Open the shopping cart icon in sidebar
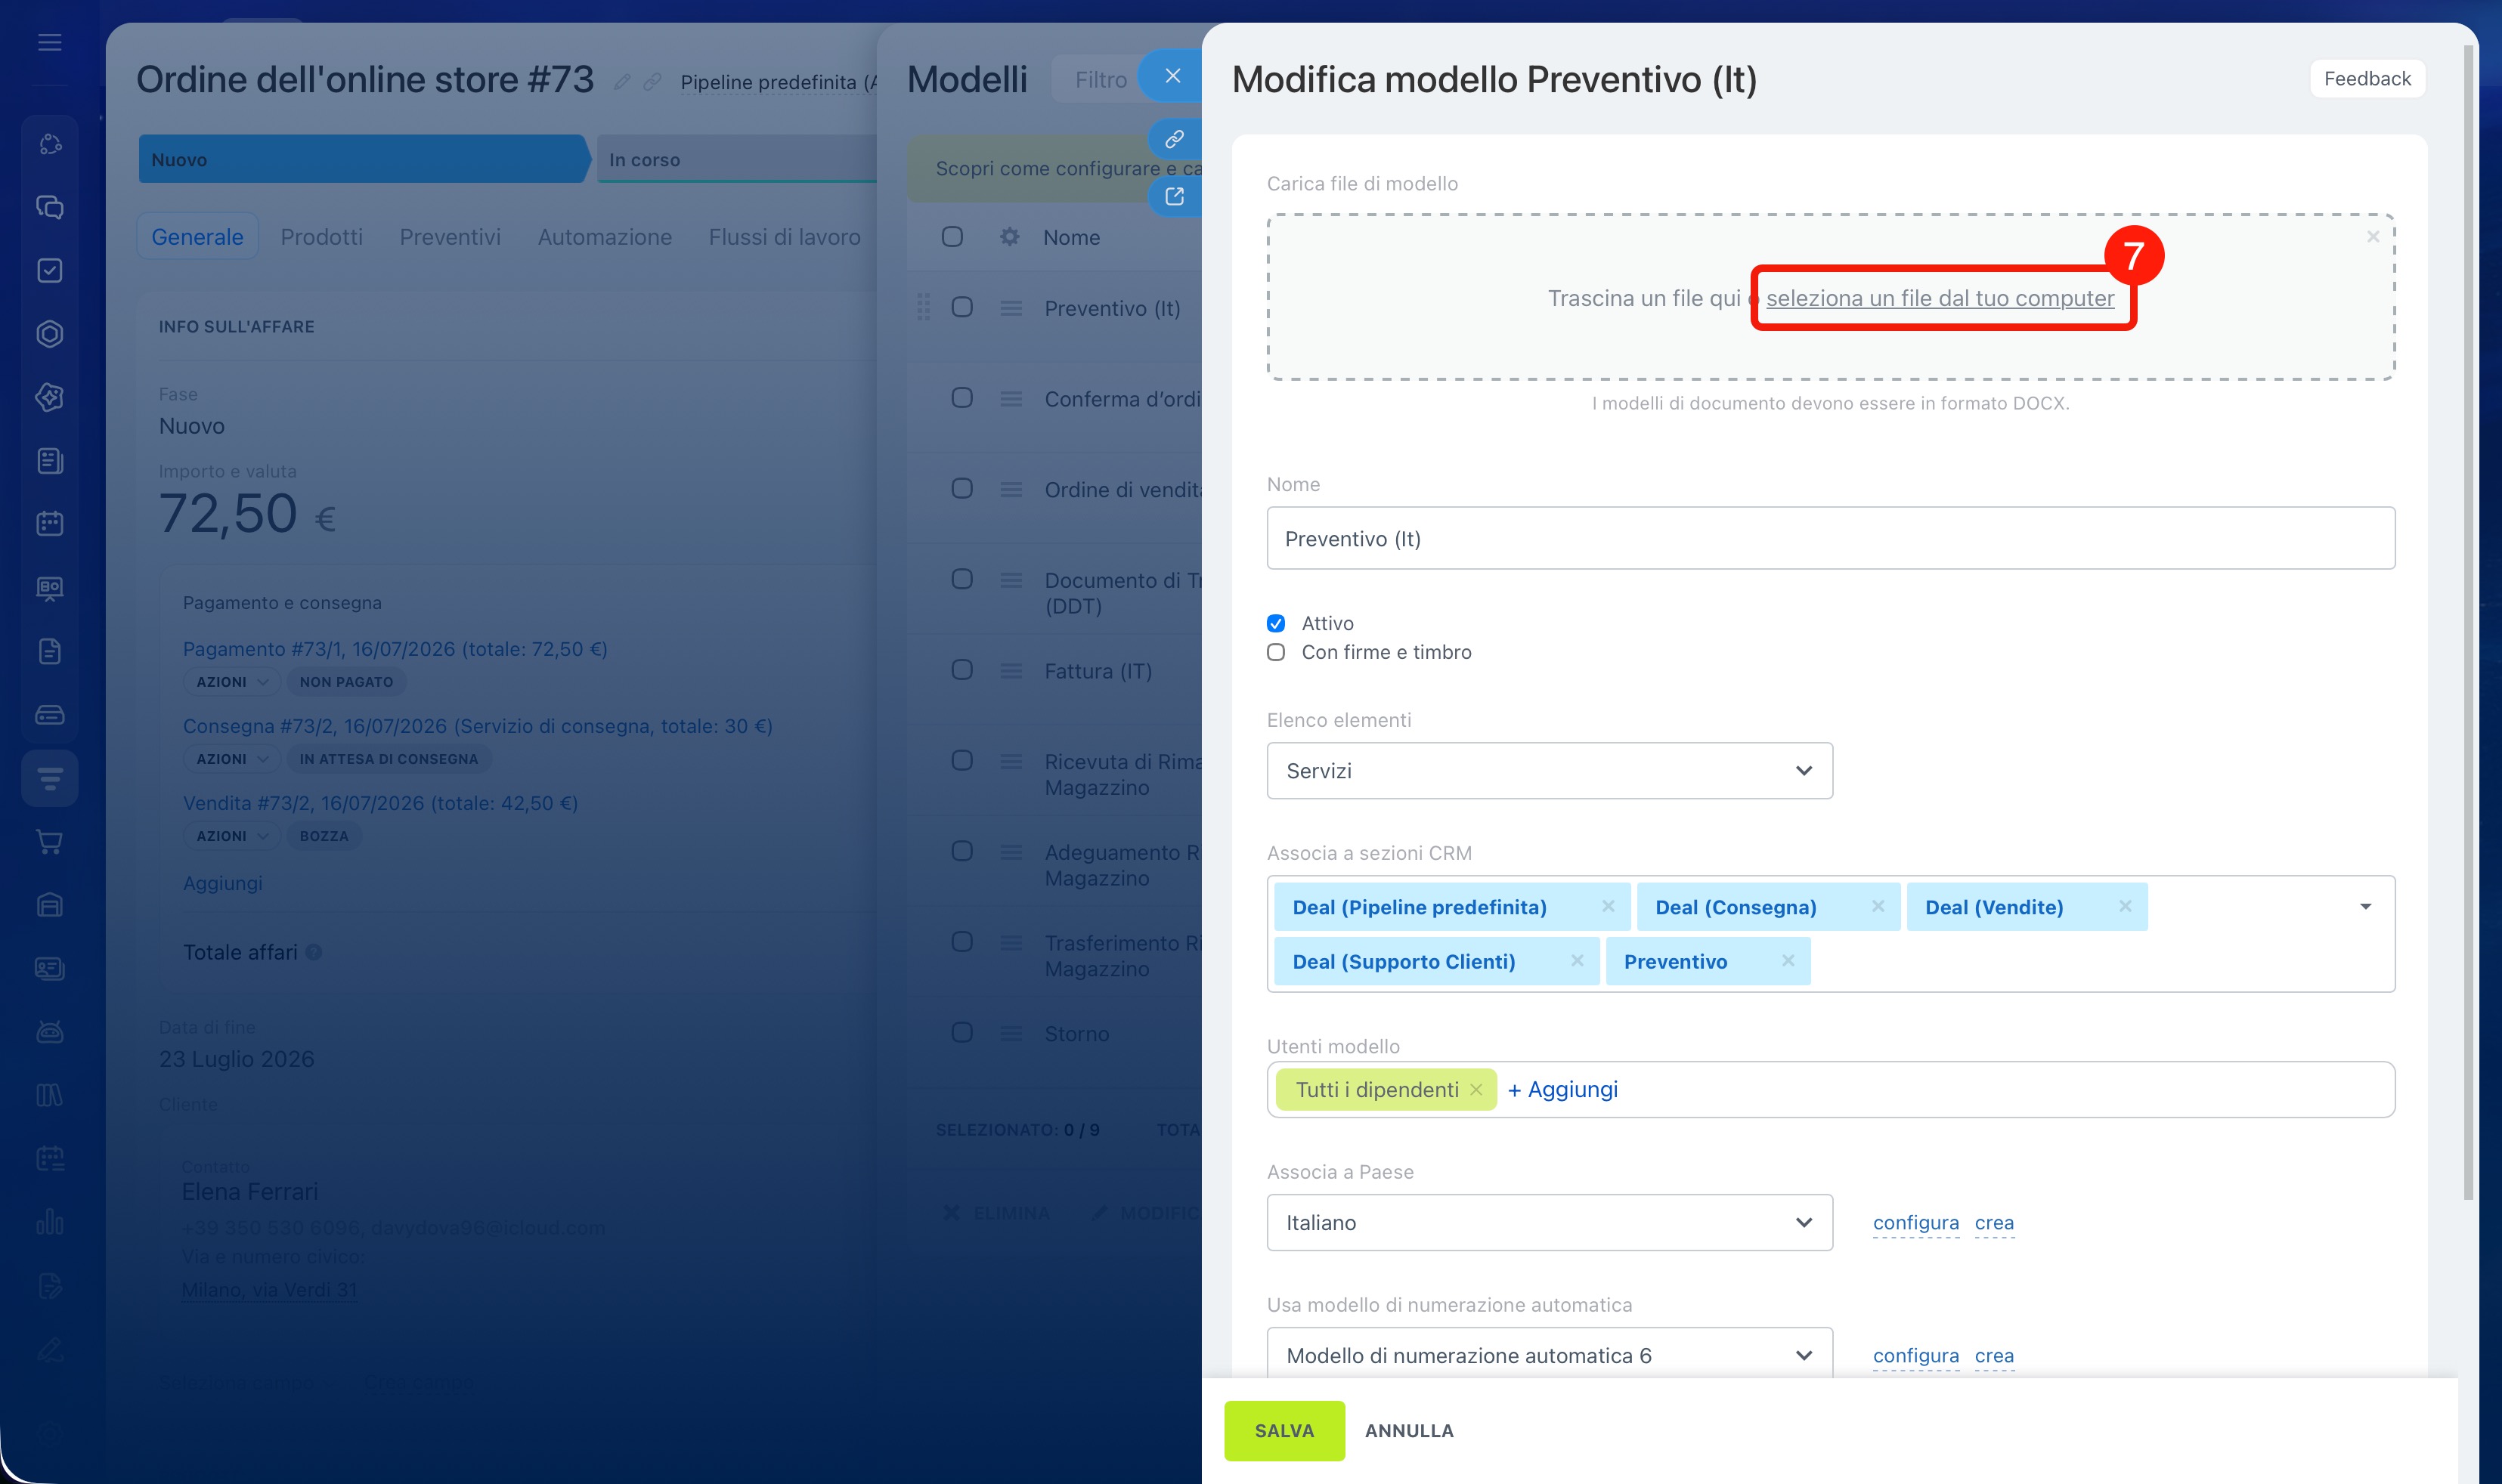Screen dimensions: 2502x1484 (x=49, y=841)
